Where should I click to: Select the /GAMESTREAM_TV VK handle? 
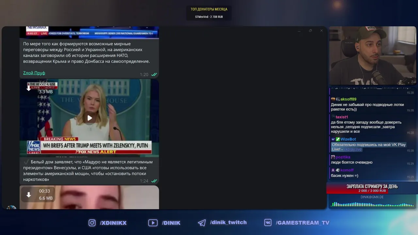(303, 223)
